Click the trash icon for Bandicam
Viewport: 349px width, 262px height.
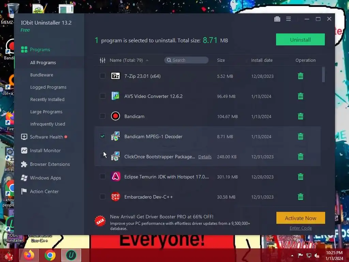pos(301,116)
